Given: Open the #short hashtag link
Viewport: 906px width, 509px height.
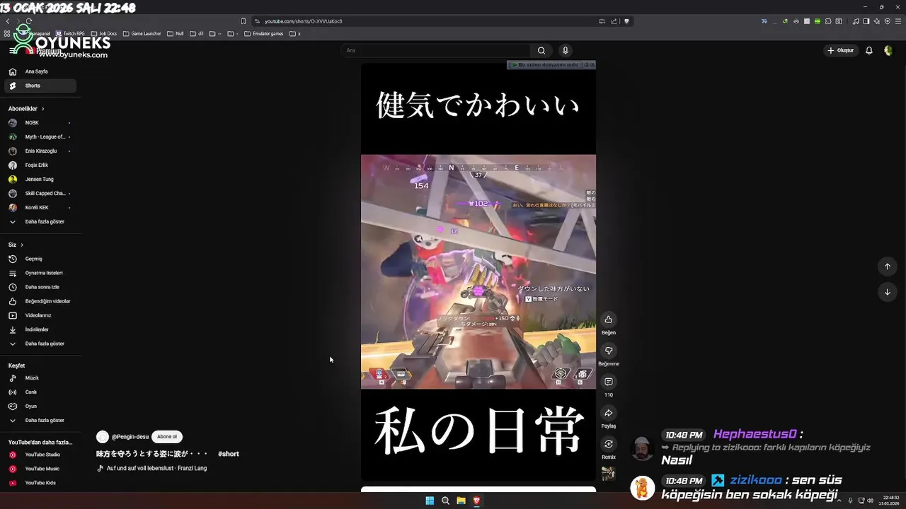Looking at the screenshot, I should pyautogui.click(x=229, y=454).
